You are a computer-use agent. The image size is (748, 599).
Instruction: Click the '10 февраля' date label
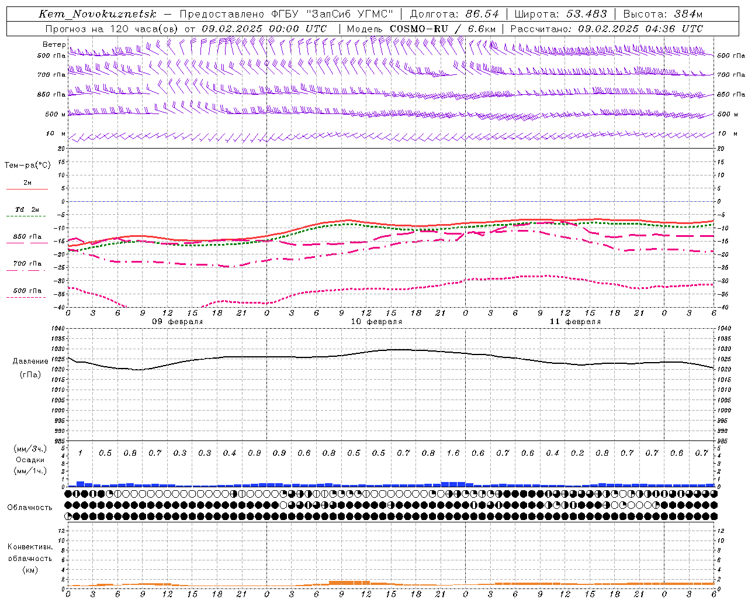(376, 322)
